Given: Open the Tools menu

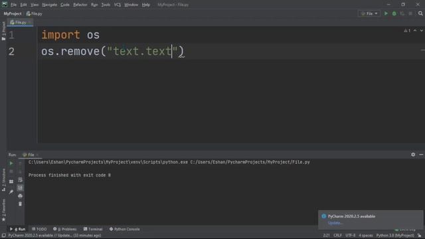Looking at the screenshot, I should (106, 5).
